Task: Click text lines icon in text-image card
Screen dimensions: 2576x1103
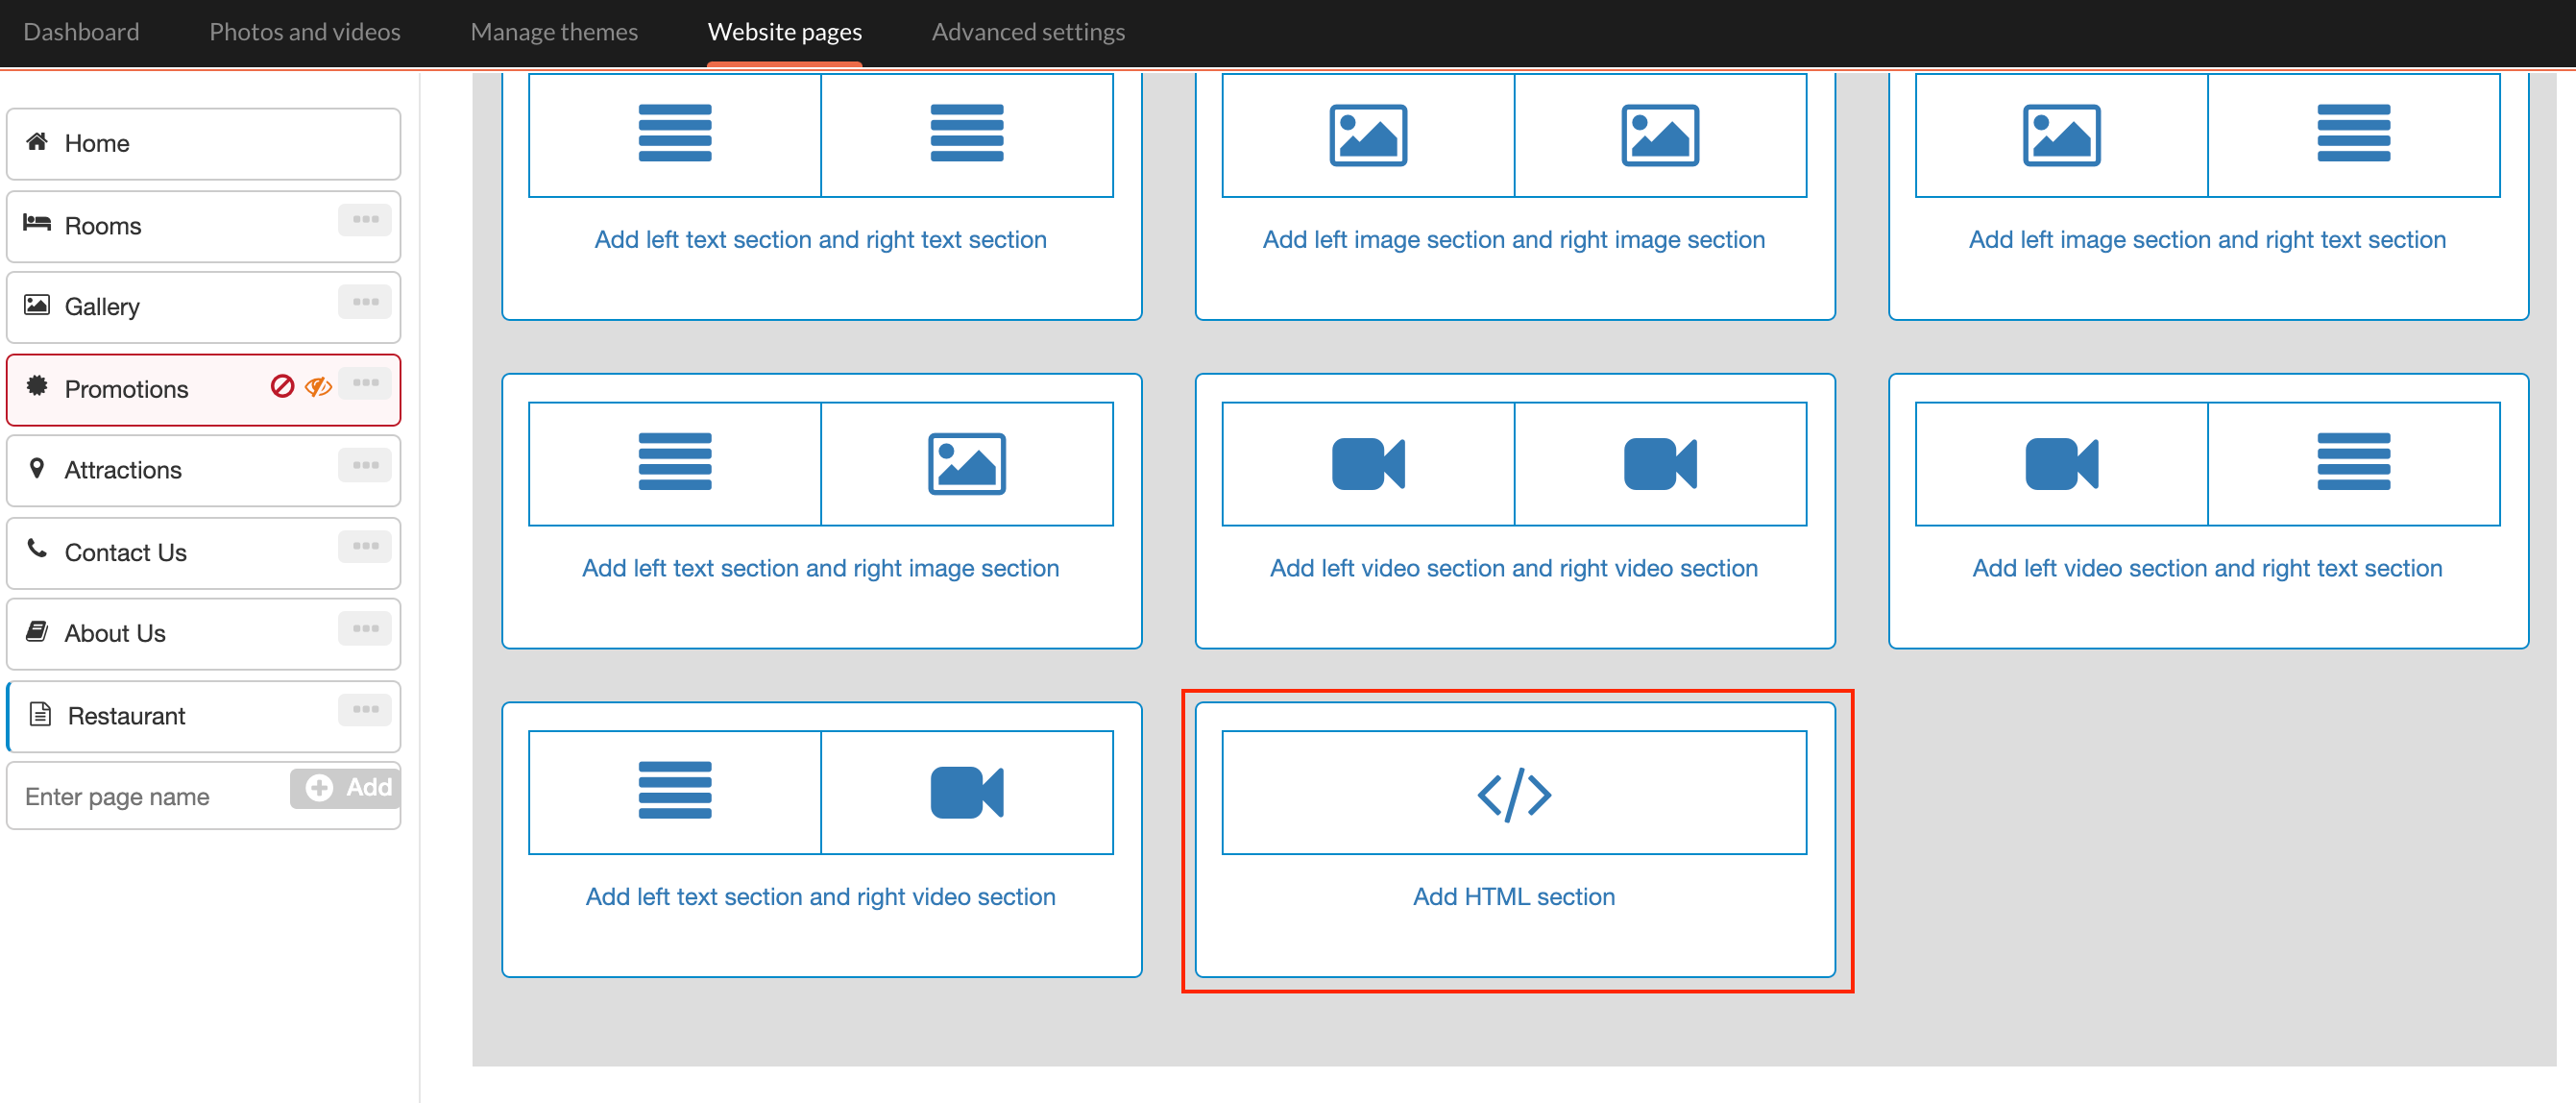Action: coord(675,461)
